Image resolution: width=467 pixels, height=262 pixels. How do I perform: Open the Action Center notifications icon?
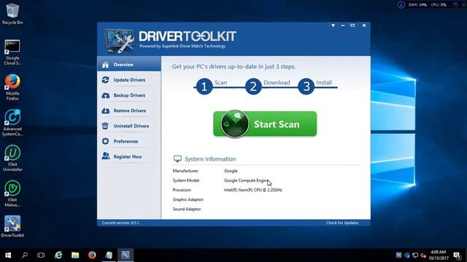point(457,255)
